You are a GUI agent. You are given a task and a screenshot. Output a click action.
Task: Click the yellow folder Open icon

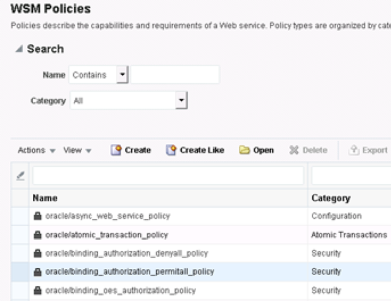pyautogui.click(x=245, y=150)
